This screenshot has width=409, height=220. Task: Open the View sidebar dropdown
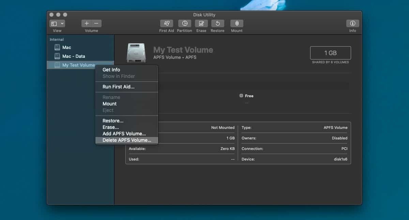(57, 23)
